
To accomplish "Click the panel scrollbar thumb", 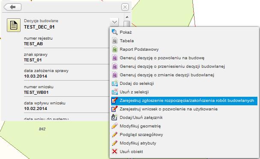I will click(x=127, y=24).
